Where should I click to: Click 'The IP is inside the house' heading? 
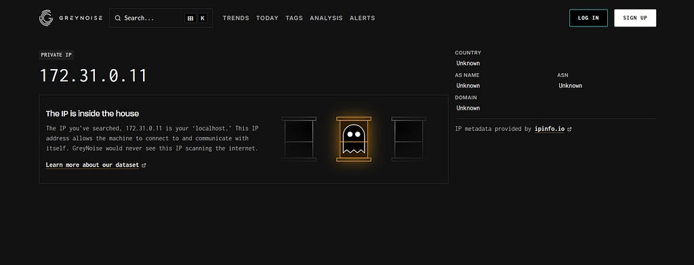[92, 114]
